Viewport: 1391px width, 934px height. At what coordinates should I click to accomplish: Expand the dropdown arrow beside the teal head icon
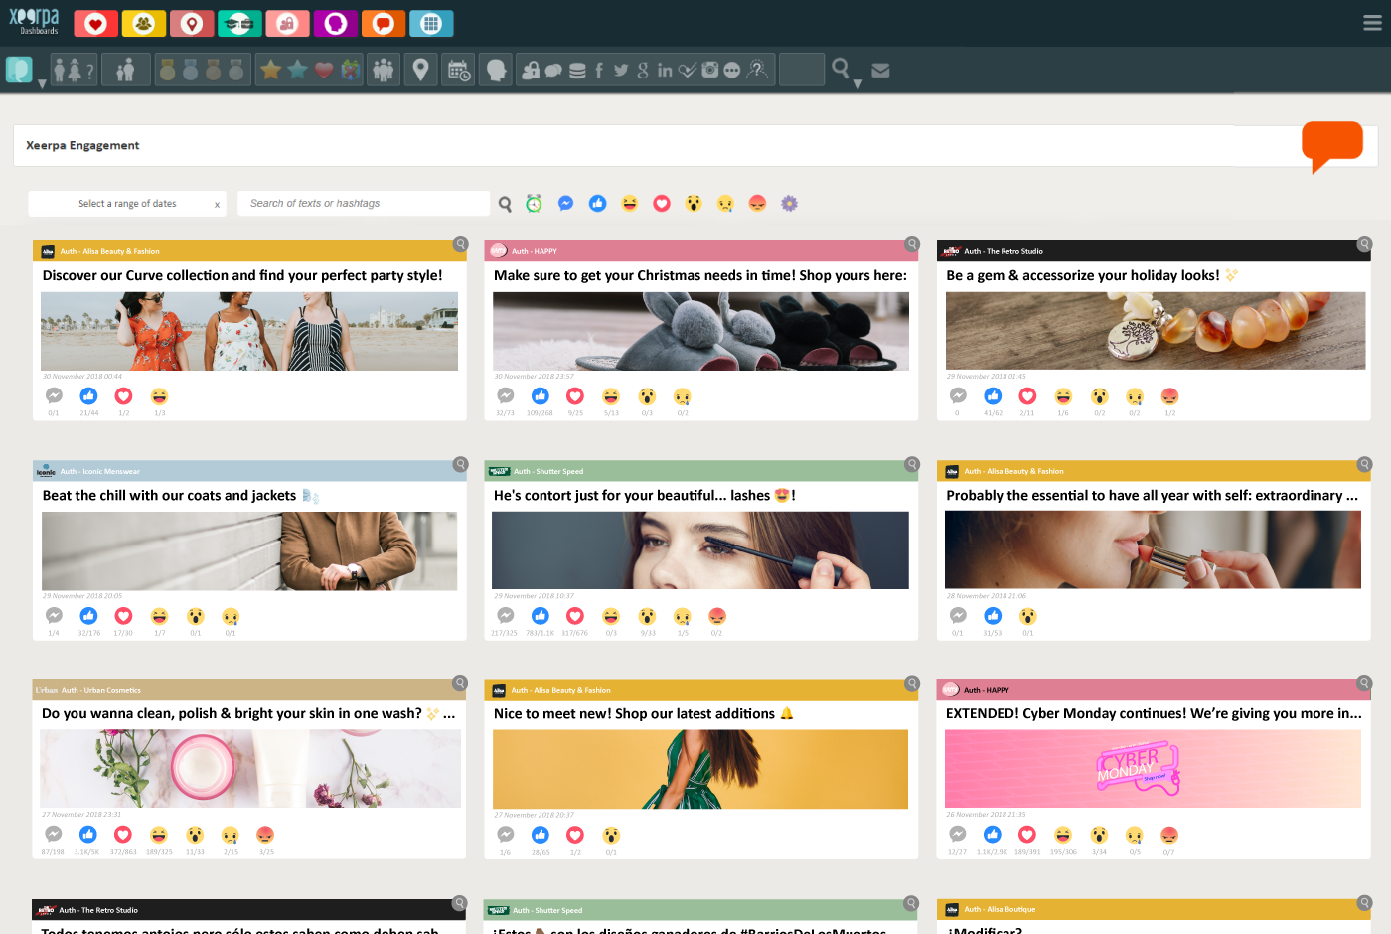[x=42, y=84]
